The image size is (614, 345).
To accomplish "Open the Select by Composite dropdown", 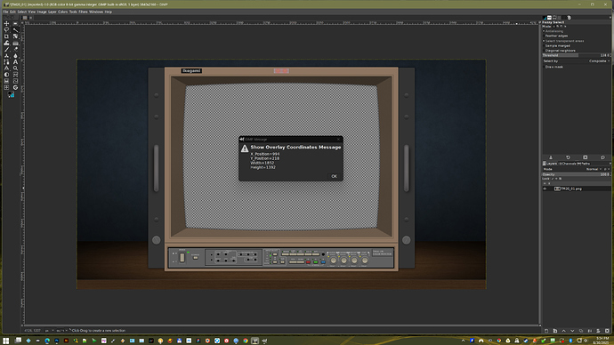I will 599,61.
